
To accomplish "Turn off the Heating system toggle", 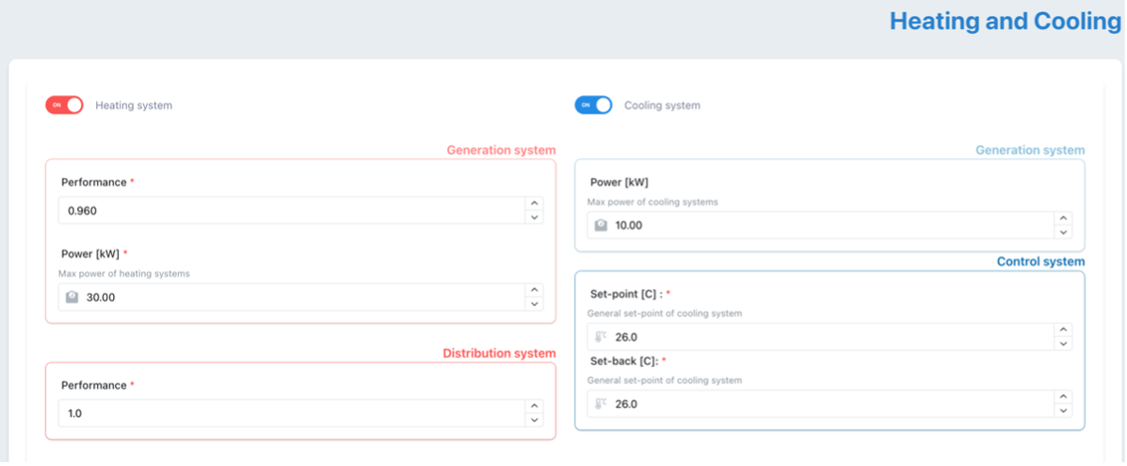I will coord(64,105).
